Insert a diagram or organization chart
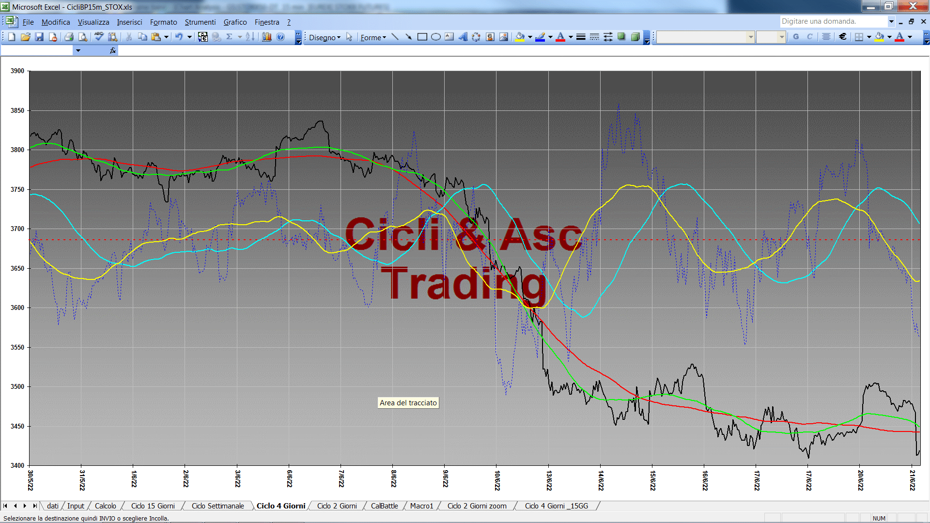This screenshot has width=930, height=523. [x=476, y=37]
